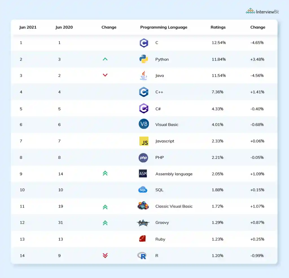Click the 11.54% rating for Java
Viewport: 289px width, 278px height.
tap(219, 75)
